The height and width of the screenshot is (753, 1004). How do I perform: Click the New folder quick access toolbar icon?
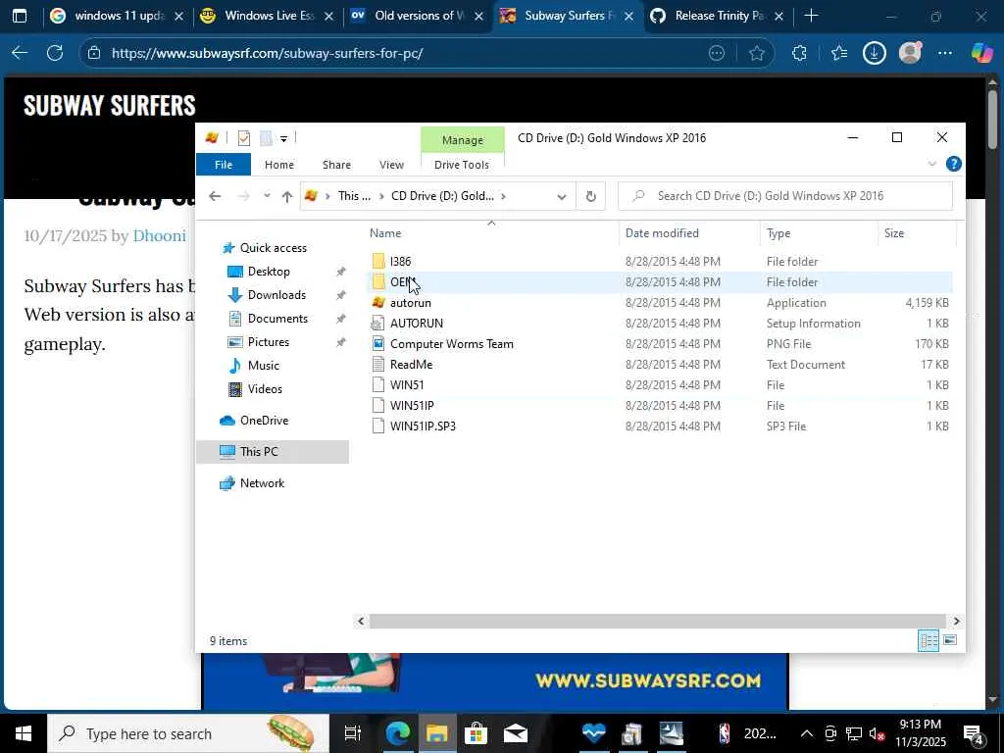[x=266, y=137]
